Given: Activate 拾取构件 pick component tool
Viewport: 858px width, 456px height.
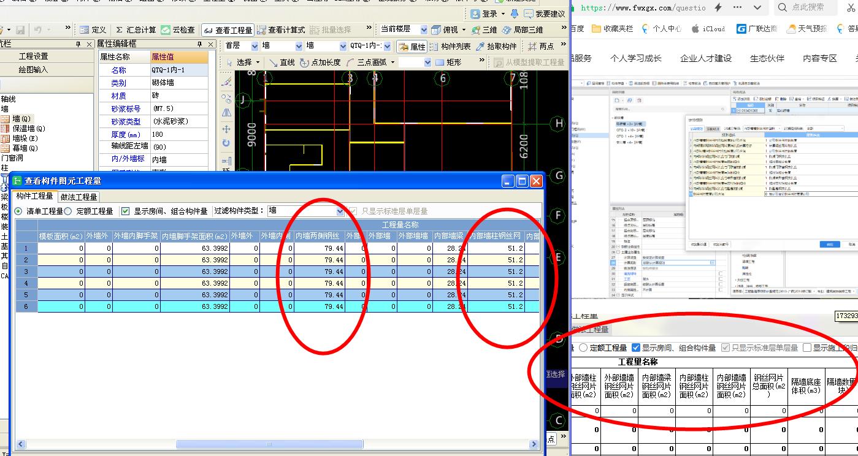Looking at the screenshot, I should click(x=496, y=46).
